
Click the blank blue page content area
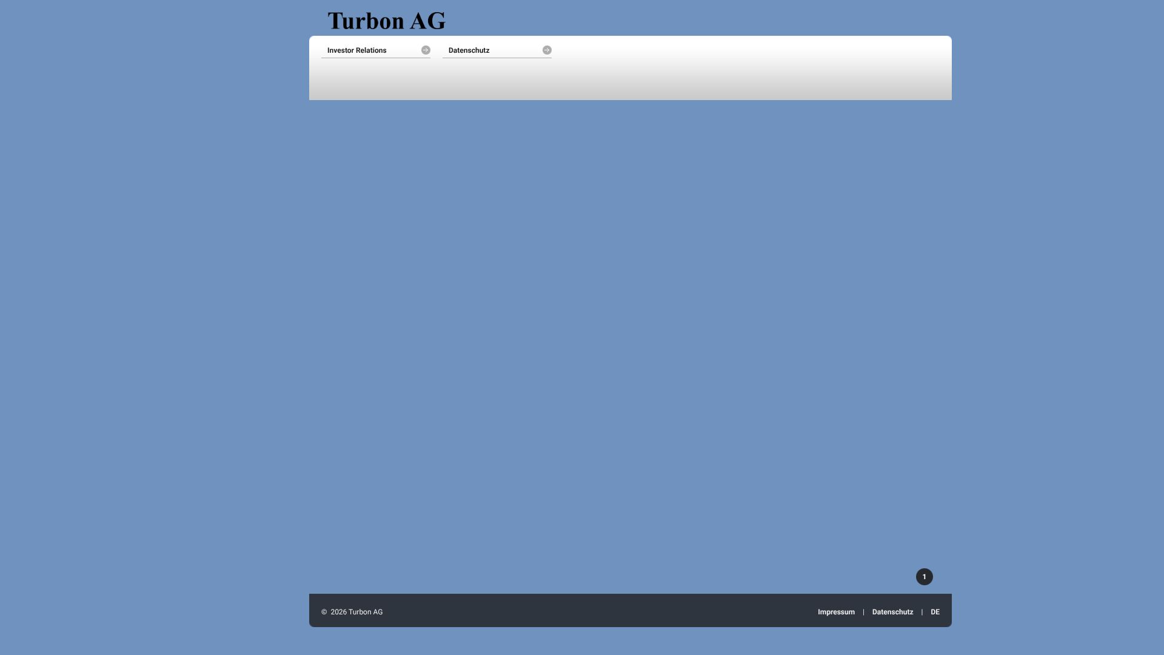(x=630, y=334)
